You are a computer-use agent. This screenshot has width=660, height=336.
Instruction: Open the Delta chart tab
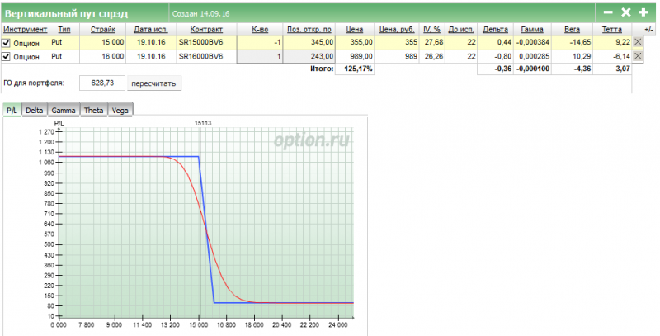(34, 111)
